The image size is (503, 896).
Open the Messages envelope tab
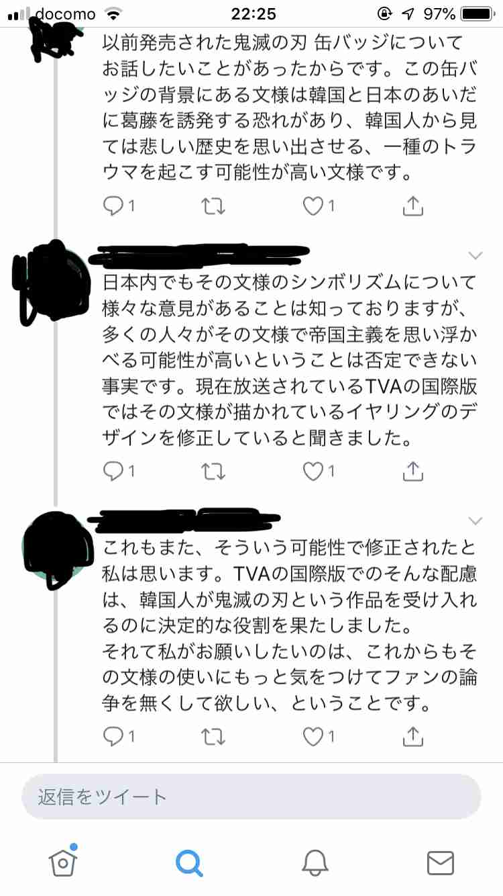point(441,862)
